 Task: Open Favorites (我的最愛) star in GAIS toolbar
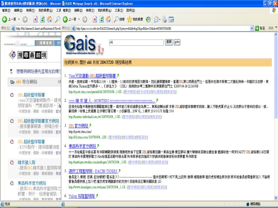click(135, 19)
